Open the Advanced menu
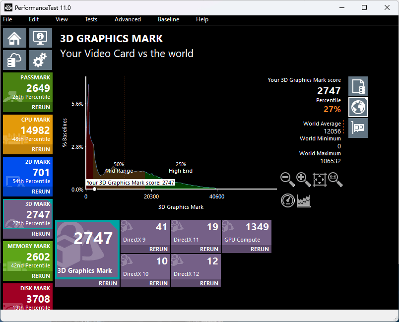 point(128,19)
